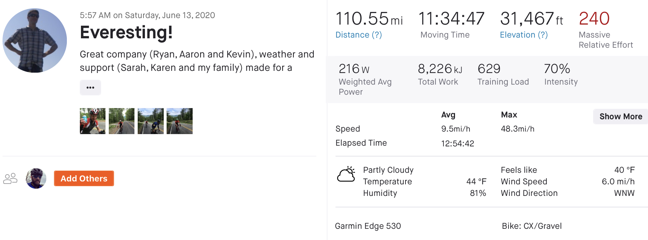
Task: Open the Distance (?) help link
Action: click(359, 35)
